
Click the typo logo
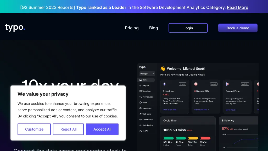click(15, 27)
